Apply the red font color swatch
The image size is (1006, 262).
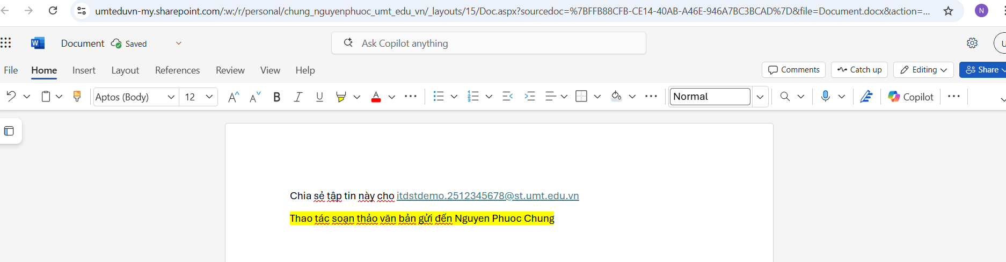[376, 97]
